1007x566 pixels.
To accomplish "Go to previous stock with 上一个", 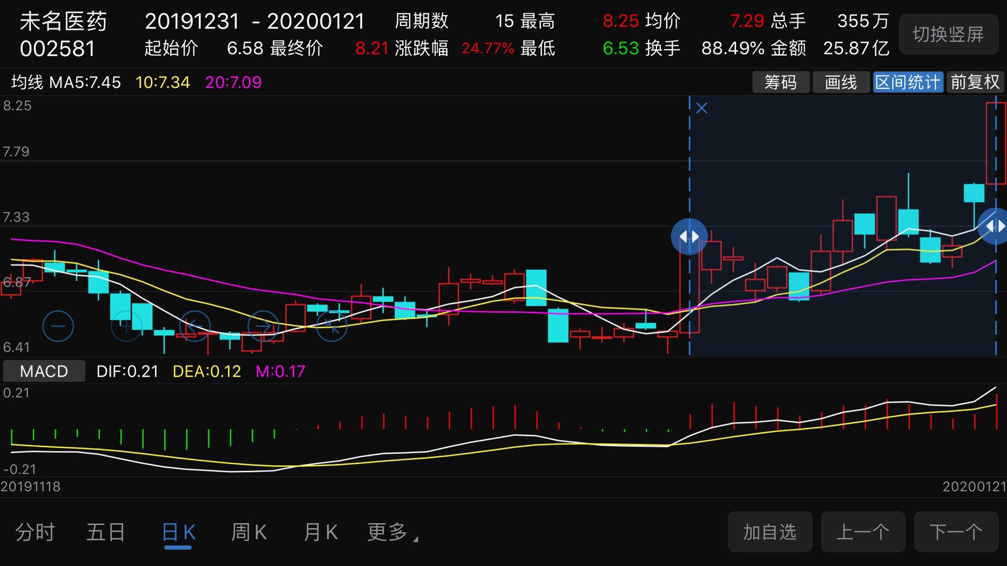I will pyautogui.click(x=863, y=532).
